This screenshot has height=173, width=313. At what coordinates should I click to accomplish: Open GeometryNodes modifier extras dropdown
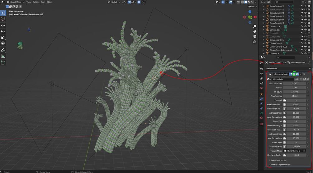click(301, 74)
